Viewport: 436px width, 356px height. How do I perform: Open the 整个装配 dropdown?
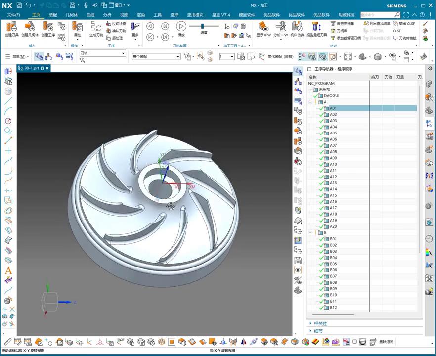[178, 57]
